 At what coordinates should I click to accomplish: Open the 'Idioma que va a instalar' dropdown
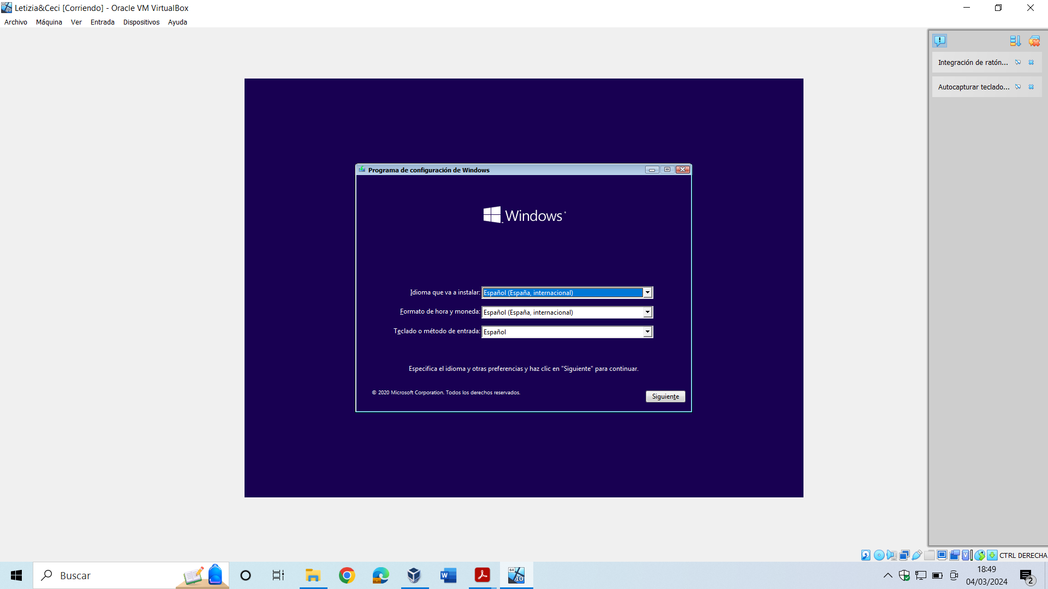[647, 293]
